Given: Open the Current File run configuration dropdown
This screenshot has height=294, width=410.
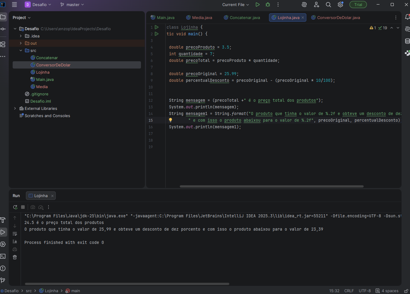Looking at the screenshot, I should tap(236, 5).
